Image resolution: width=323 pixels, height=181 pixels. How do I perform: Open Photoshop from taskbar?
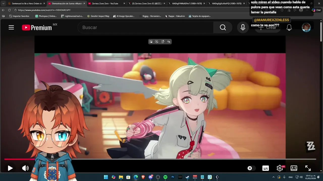tap(173, 177)
